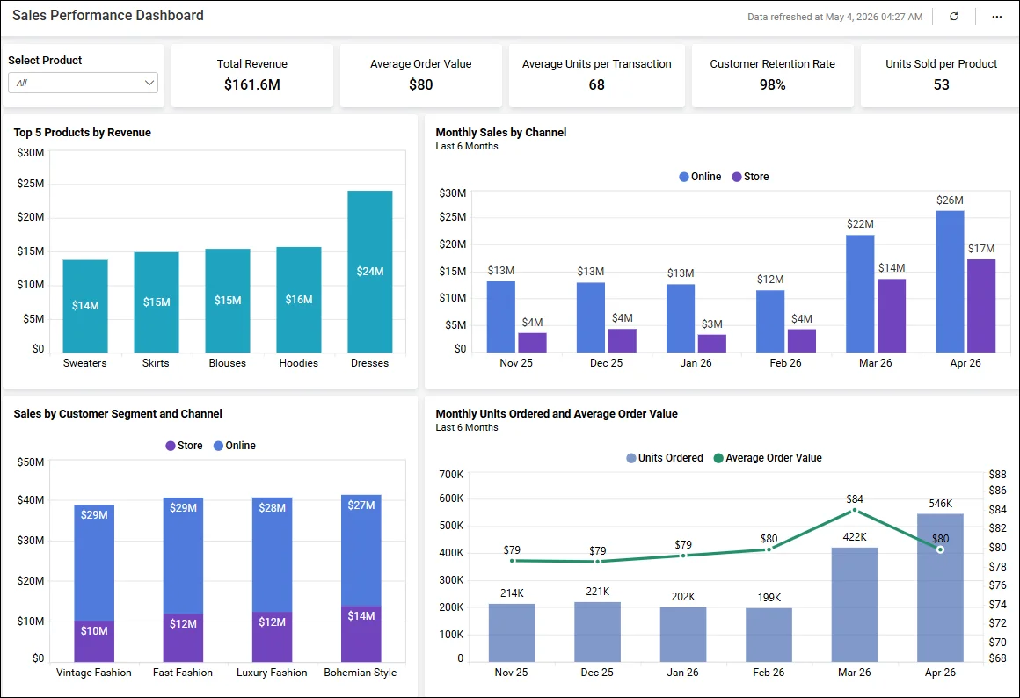Click the dropdown chevron arrow beside All

(x=149, y=83)
